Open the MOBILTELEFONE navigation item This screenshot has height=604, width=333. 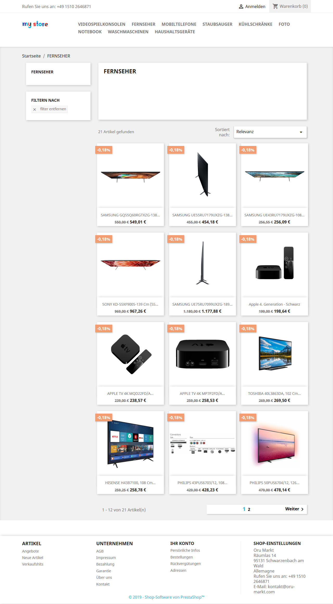[x=179, y=24]
